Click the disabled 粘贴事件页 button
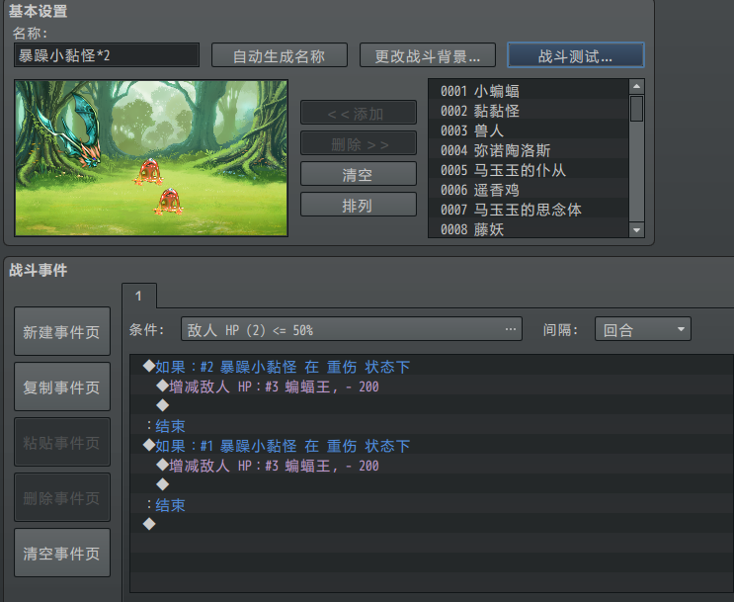This screenshot has width=734, height=602. 62,442
